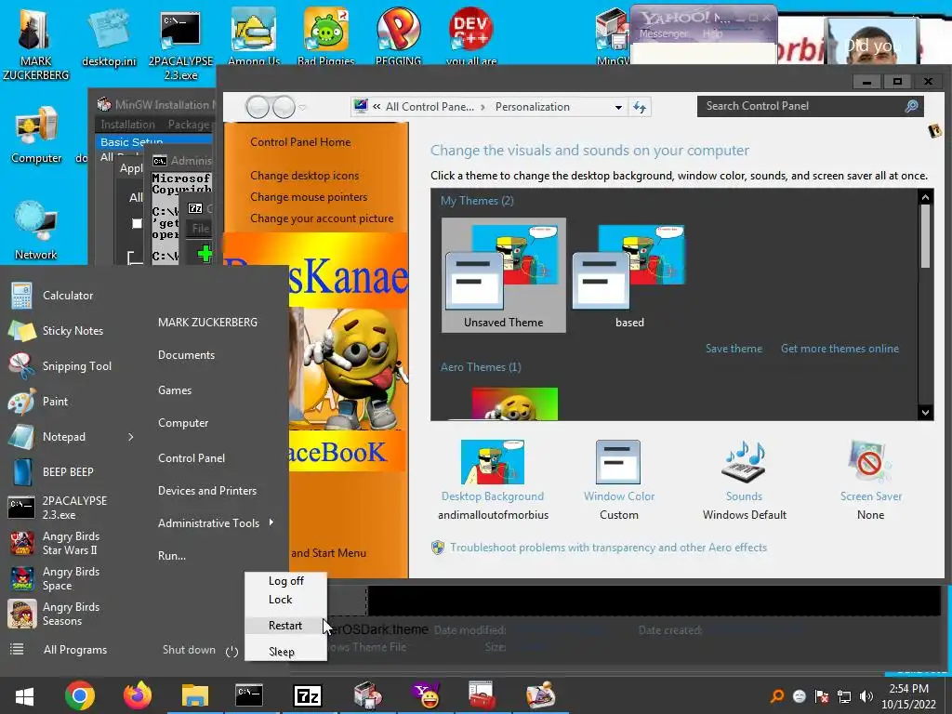Viewport: 952px width, 714px height.
Task: Click the Shut down button
Action: click(189, 650)
